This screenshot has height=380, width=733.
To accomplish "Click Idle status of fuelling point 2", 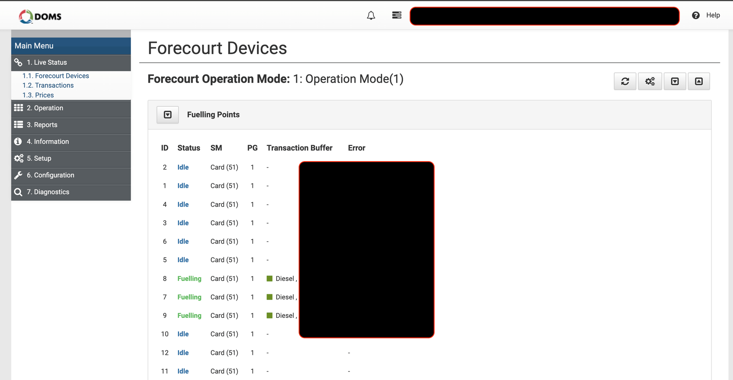I will click(183, 167).
